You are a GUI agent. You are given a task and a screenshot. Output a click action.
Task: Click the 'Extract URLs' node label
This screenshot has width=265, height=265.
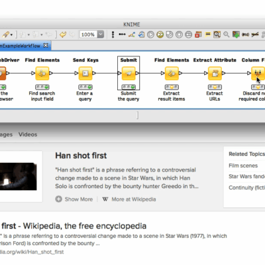tap(215, 96)
